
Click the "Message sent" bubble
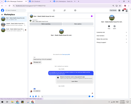point(37,62)
